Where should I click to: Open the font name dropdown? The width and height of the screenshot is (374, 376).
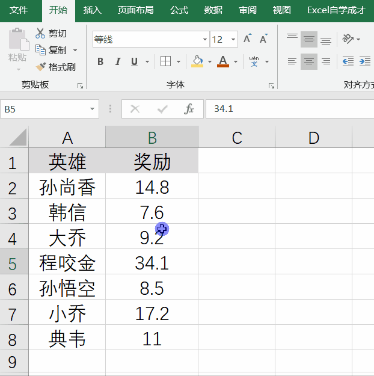205,39
